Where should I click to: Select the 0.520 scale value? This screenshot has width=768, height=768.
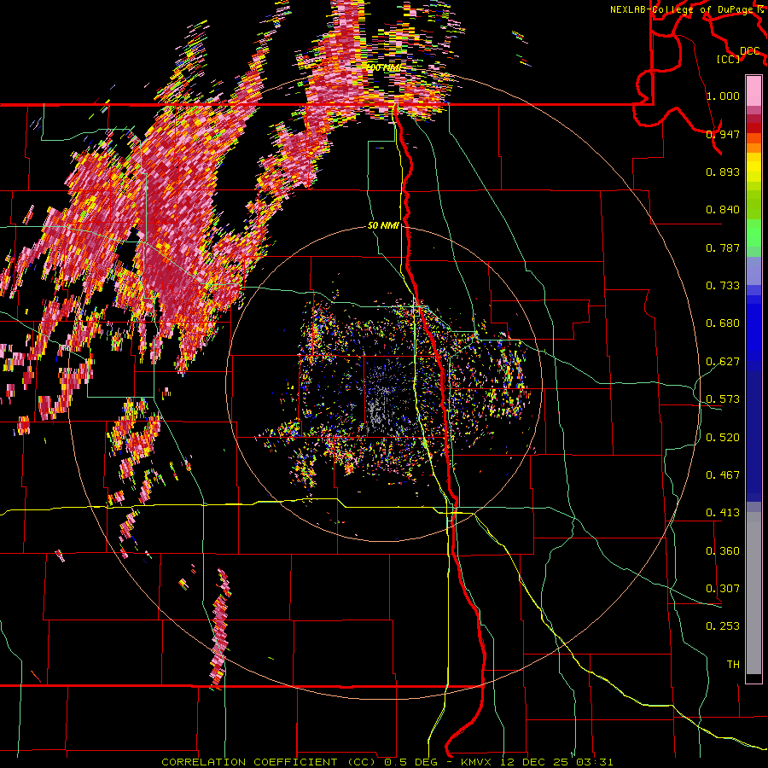[x=723, y=438]
